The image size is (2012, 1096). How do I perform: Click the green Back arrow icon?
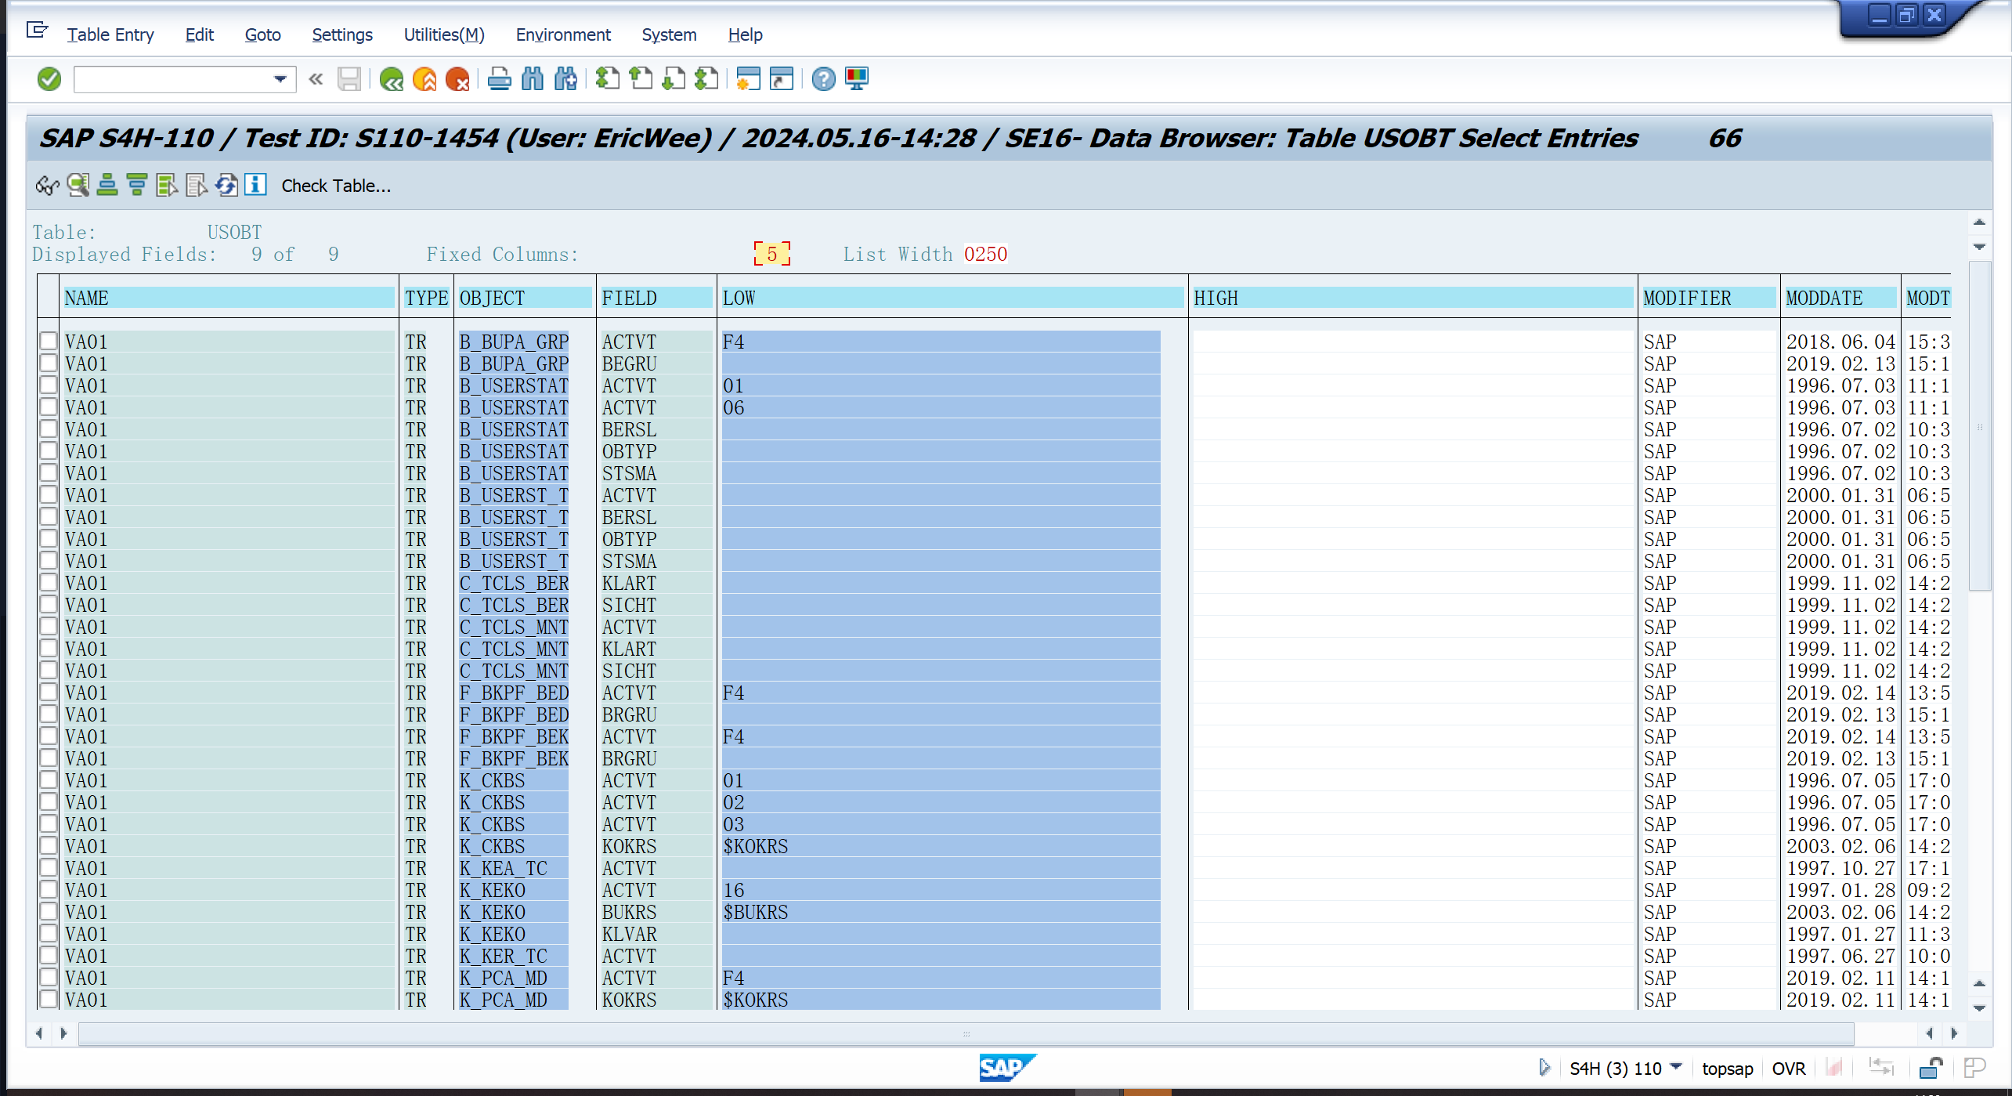[x=391, y=79]
